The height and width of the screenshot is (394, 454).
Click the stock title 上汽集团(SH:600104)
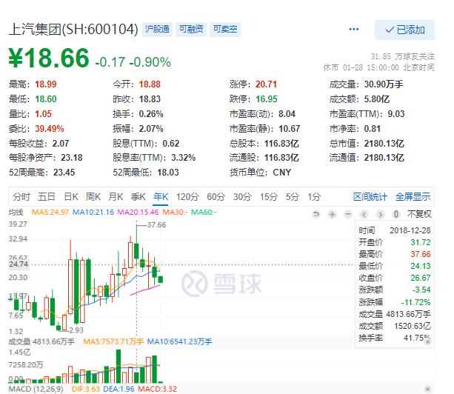click(x=73, y=29)
